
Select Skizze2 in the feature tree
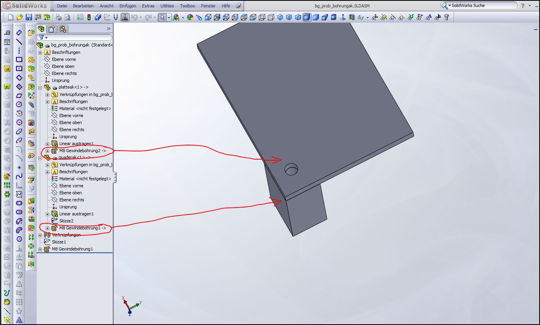[66, 221]
